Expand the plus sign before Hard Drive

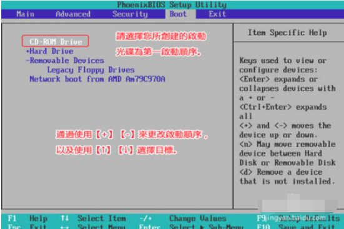[27, 51]
